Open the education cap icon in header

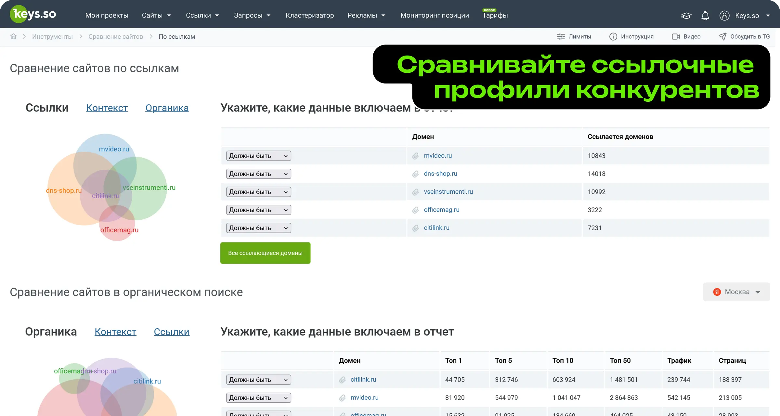[686, 16]
